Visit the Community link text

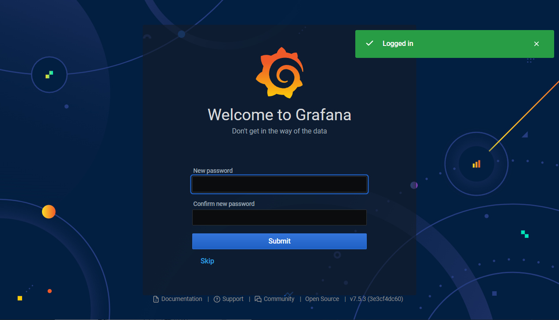279,299
